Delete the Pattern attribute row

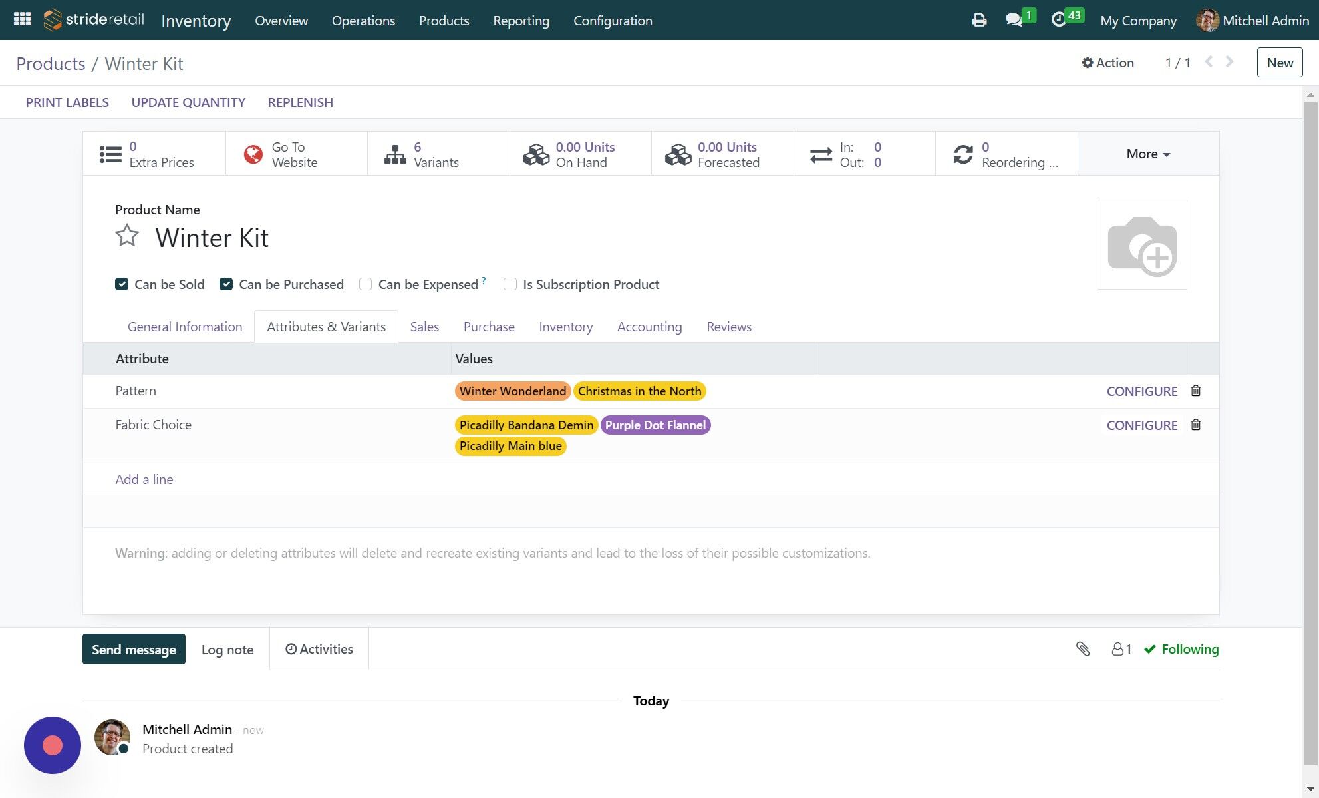[1196, 391]
